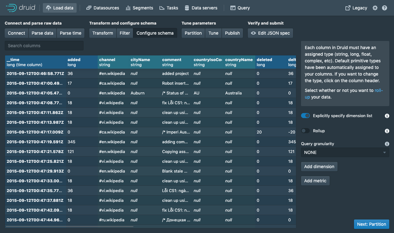Go to Datasources view
394x233 pixels.
(103, 8)
